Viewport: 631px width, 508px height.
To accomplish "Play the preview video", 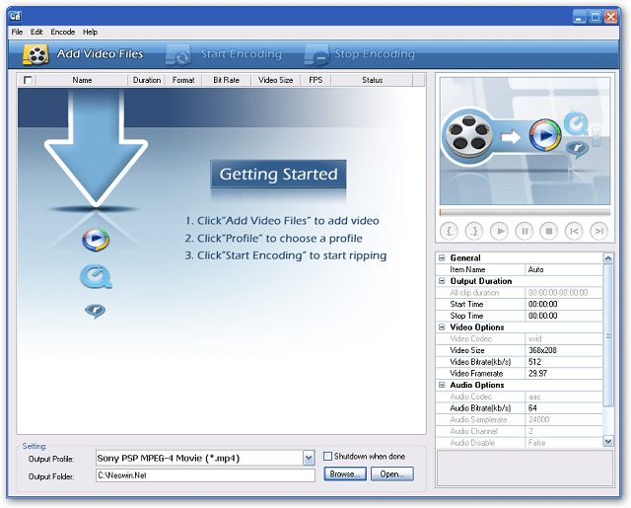I will (500, 231).
